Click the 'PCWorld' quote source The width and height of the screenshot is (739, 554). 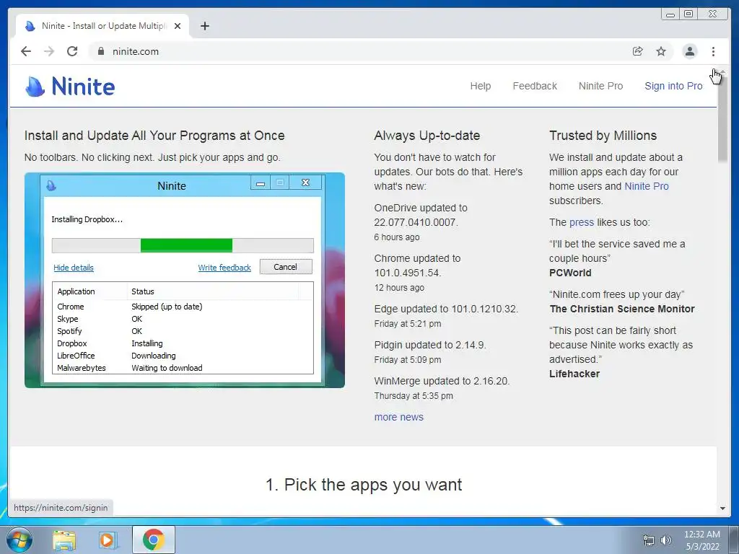(570, 273)
